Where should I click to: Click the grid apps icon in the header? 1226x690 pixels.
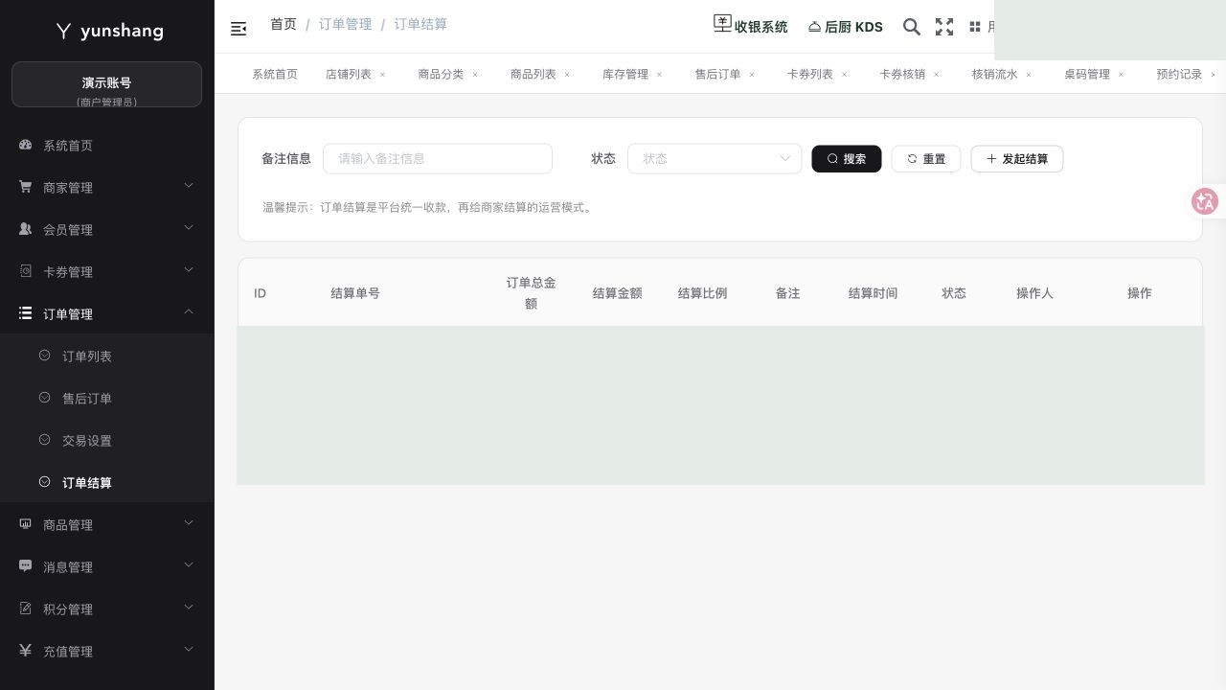click(975, 27)
